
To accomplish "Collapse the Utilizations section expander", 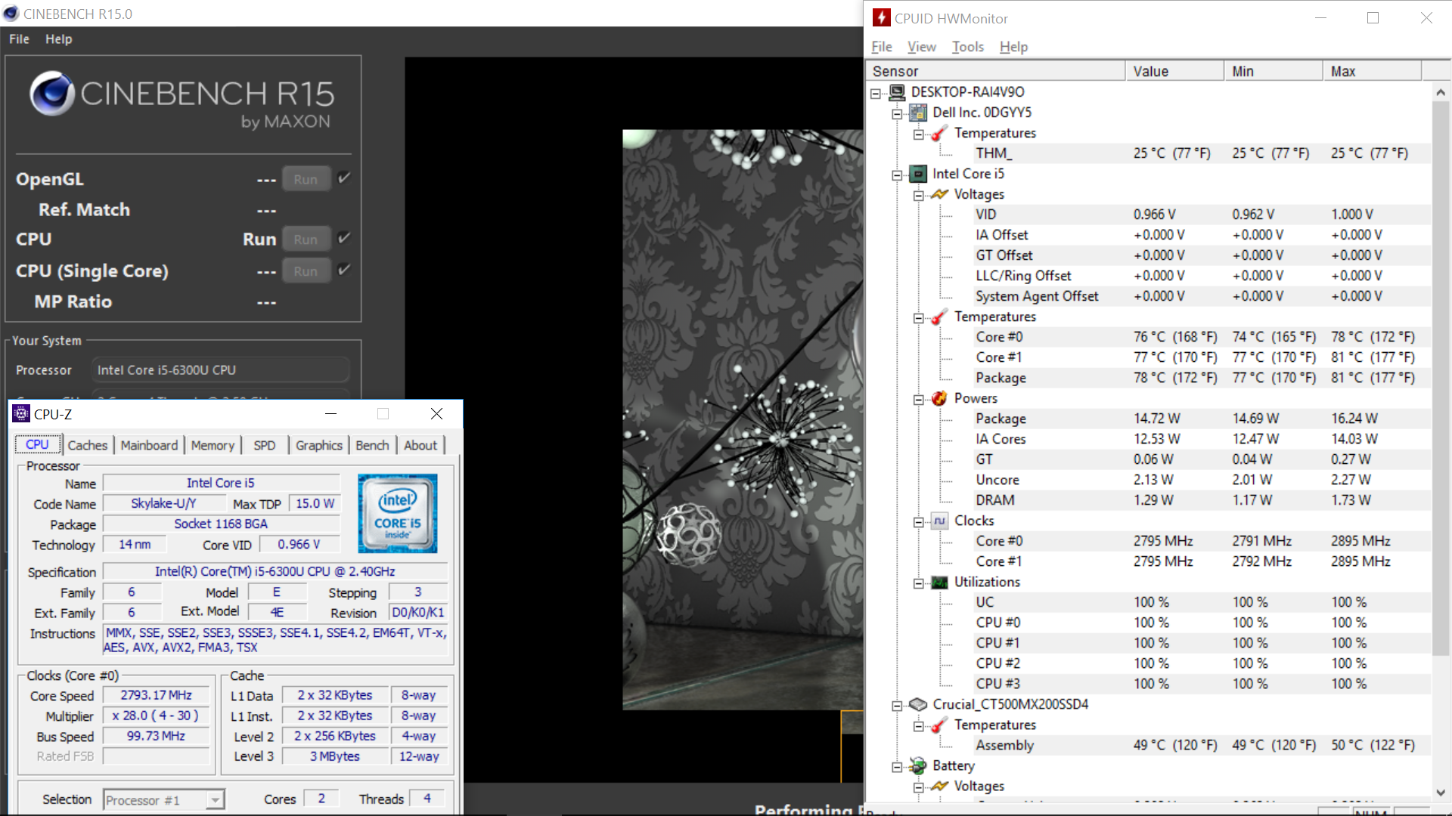I will [x=918, y=583].
